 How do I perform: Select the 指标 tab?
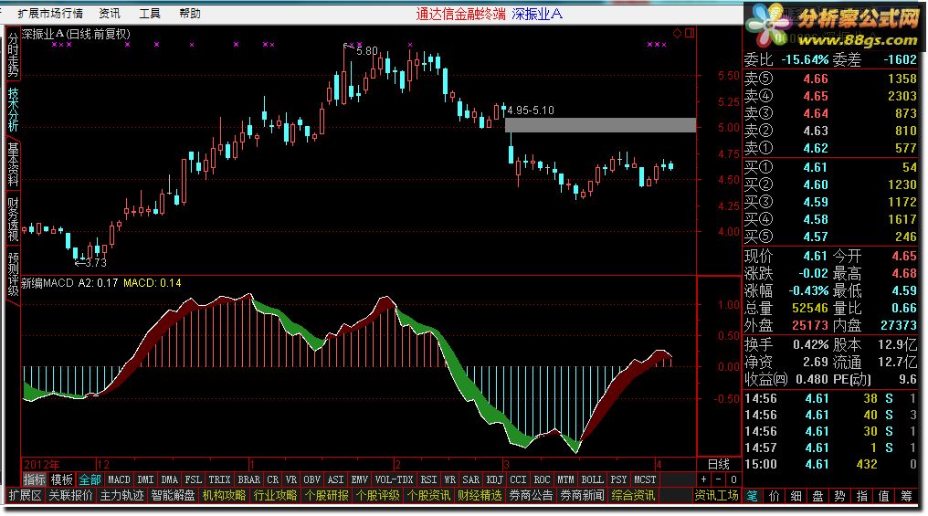tap(35, 479)
